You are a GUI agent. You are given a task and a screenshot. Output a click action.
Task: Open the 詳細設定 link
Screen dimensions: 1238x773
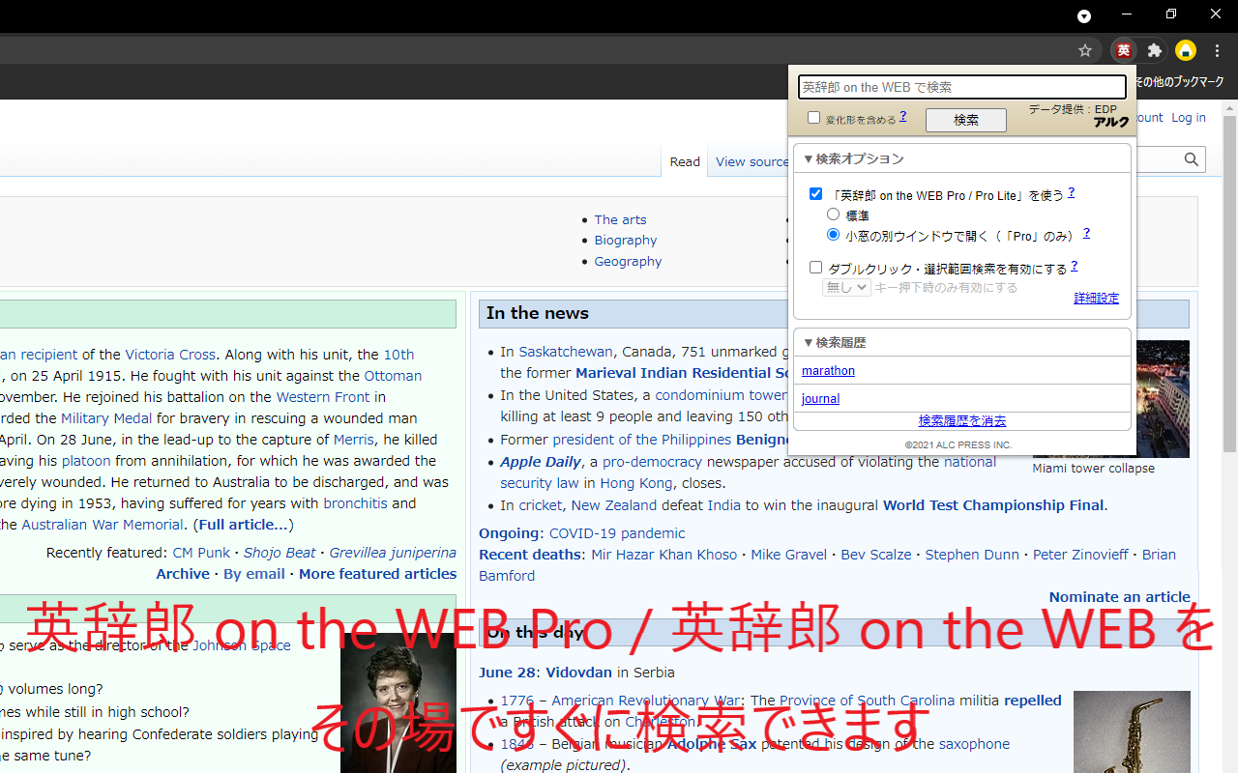(x=1097, y=299)
